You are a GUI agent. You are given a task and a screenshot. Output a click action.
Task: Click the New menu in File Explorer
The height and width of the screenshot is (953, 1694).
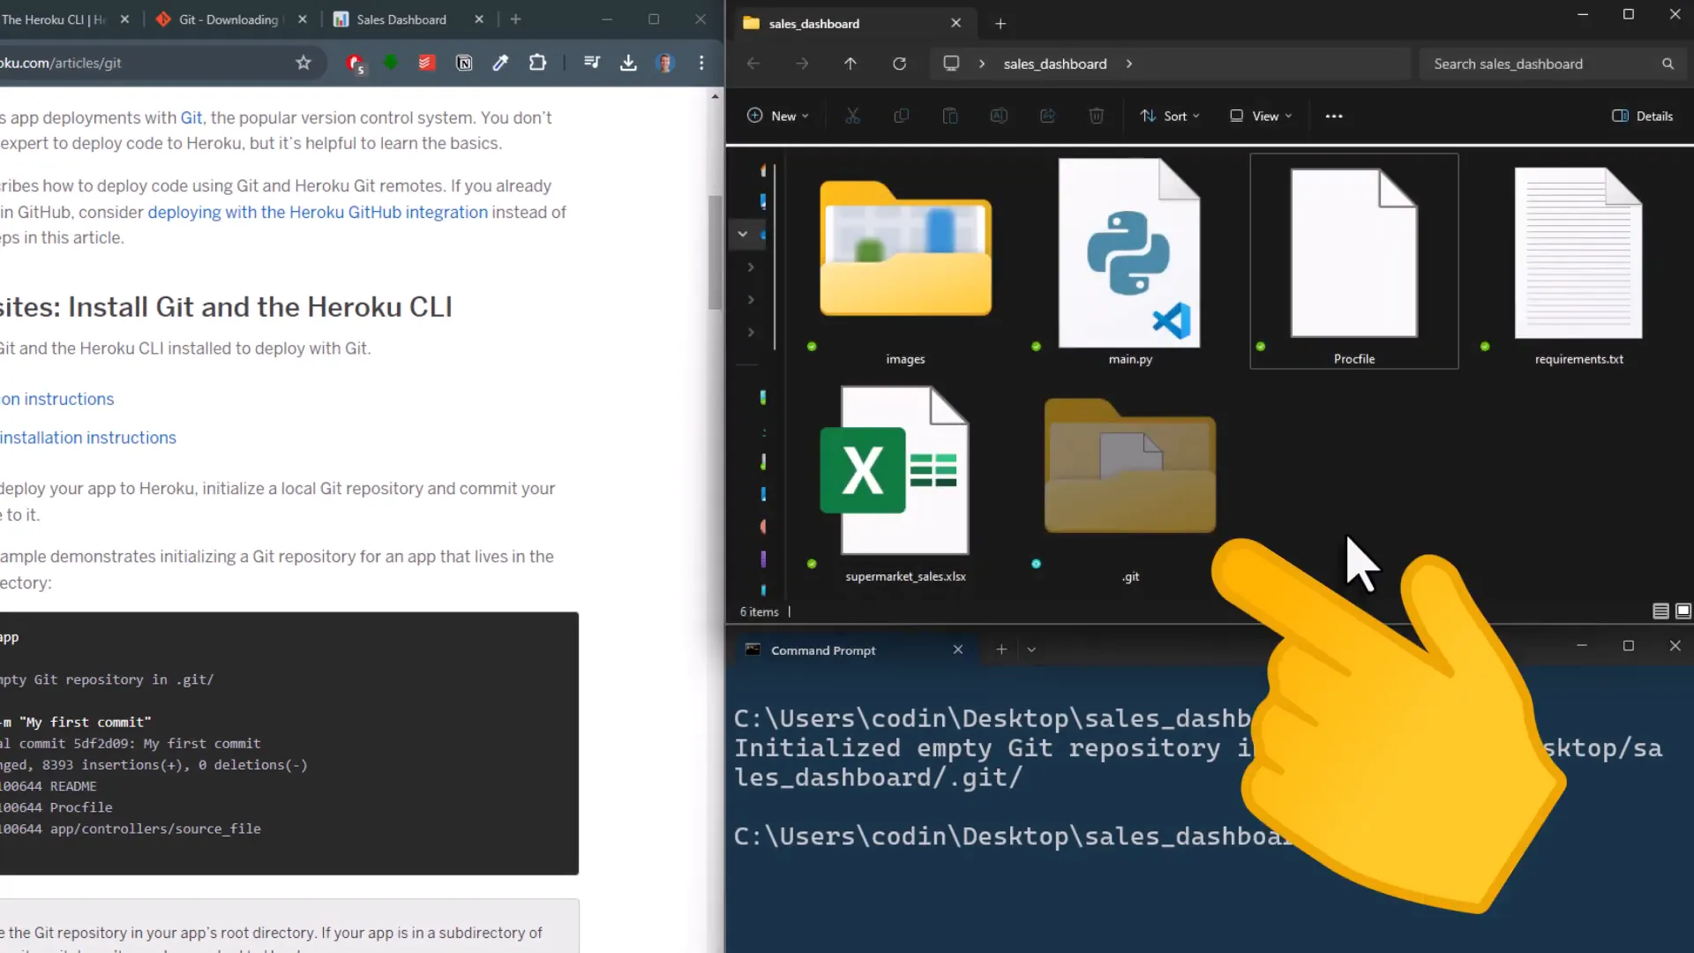[x=777, y=116]
